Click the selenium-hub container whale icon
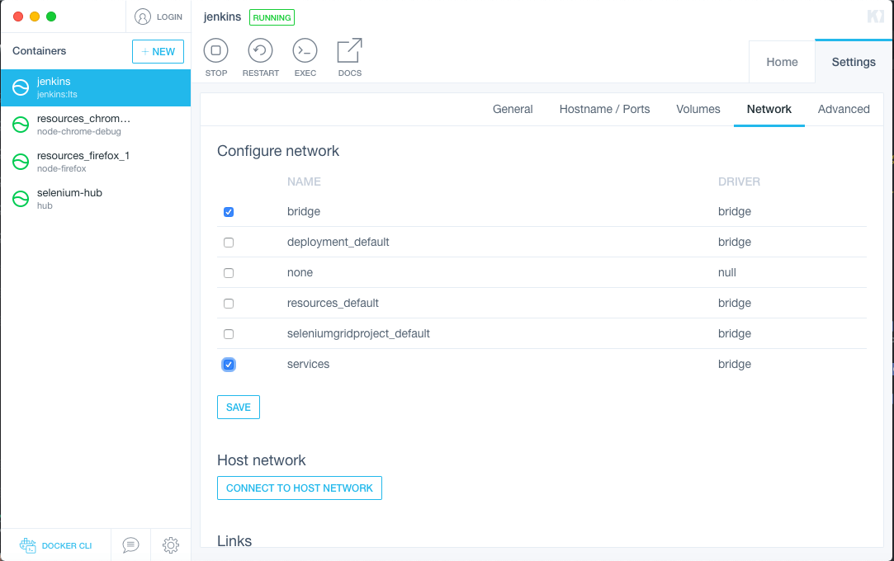This screenshot has width=894, height=561. (20, 198)
